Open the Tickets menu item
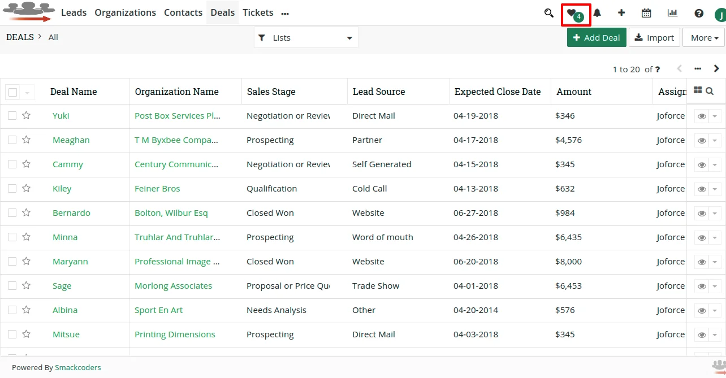The image size is (726, 378). (x=258, y=12)
